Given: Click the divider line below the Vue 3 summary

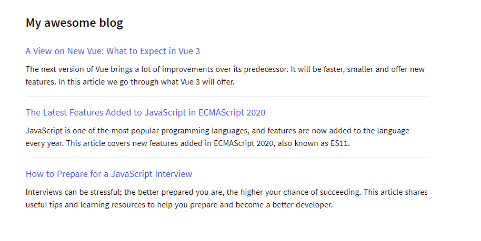Looking at the screenshot, I should coord(228,97).
